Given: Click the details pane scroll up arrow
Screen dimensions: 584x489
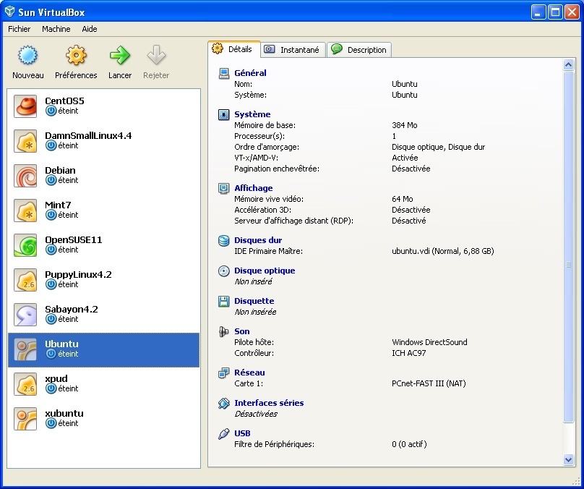Looking at the screenshot, I should tap(568, 65).
